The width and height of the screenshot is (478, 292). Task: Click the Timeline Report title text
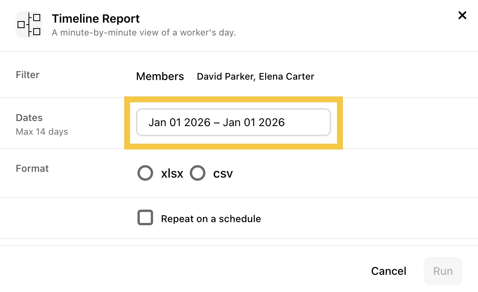pyautogui.click(x=96, y=18)
